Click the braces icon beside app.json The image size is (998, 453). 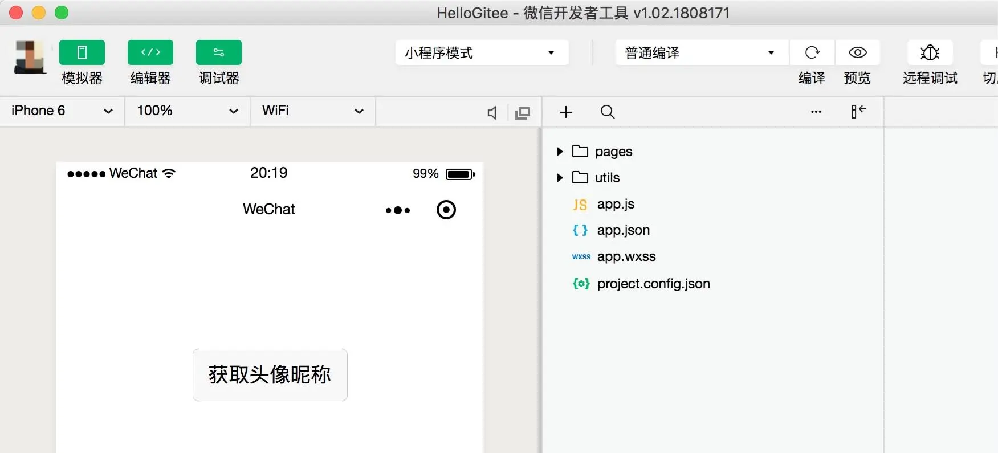[580, 230]
